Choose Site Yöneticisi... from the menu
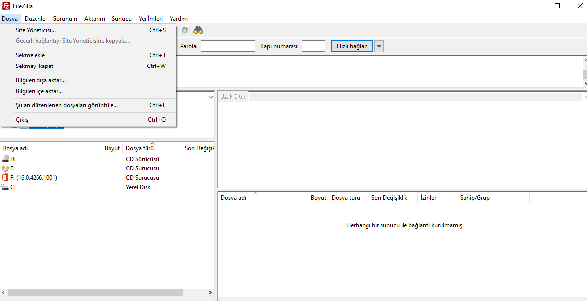Image resolution: width=587 pixels, height=301 pixels. point(88,30)
